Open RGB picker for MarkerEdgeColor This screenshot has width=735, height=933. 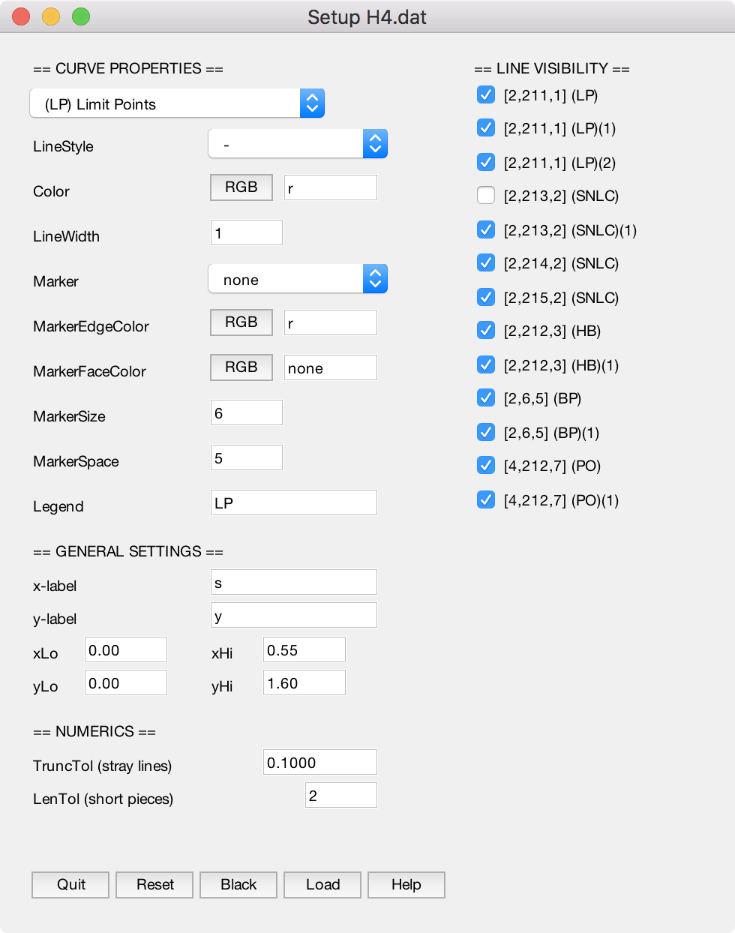(241, 322)
